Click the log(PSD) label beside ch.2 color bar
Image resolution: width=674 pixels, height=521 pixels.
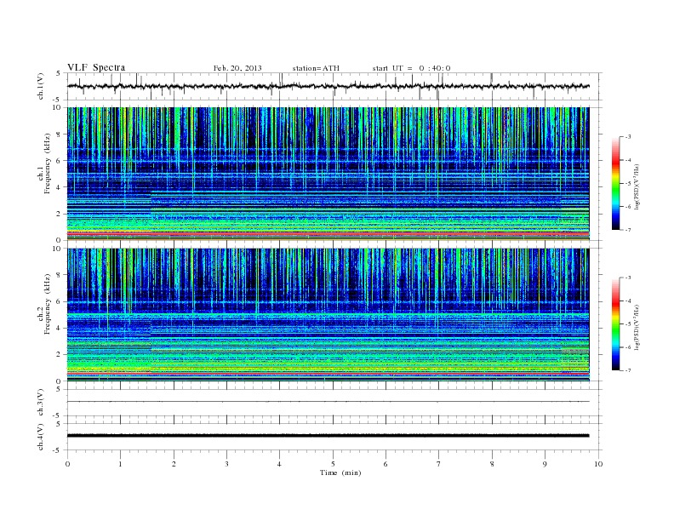tap(637, 327)
